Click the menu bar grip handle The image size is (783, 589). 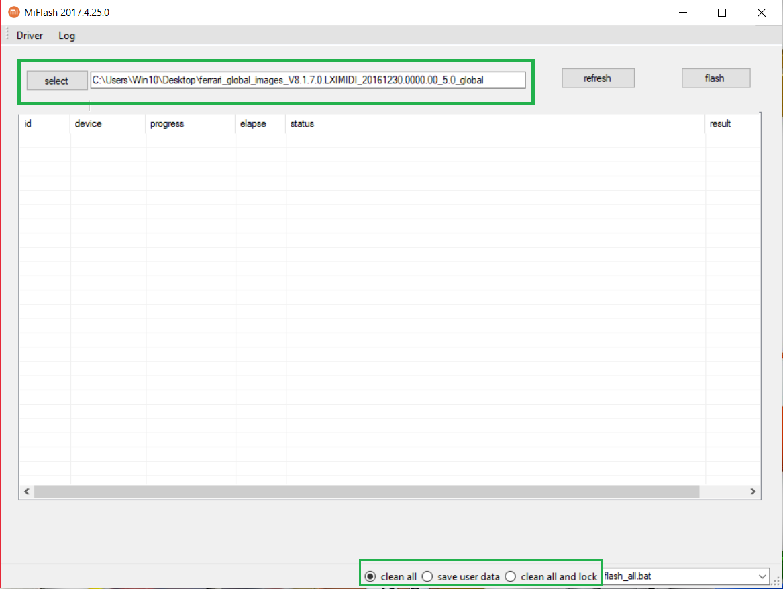pos(7,35)
